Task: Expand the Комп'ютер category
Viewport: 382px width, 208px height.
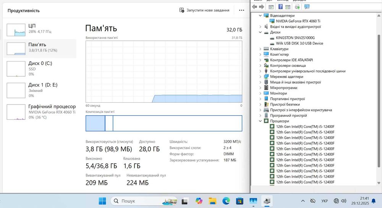Action: tap(260, 55)
